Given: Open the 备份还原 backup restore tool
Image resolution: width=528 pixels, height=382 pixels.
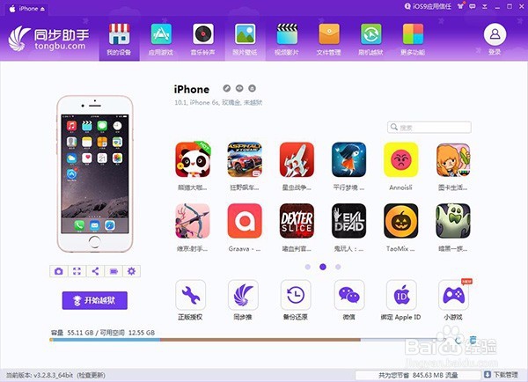Looking at the screenshot, I should (x=296, y=295).
